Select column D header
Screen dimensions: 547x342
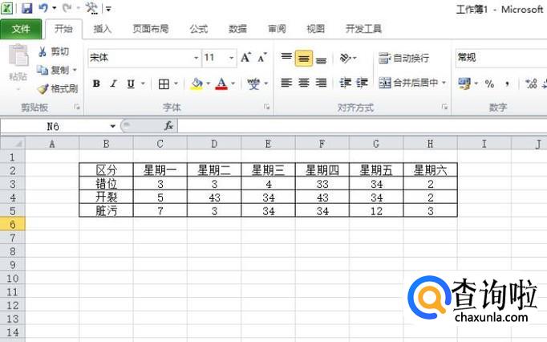(x=214, y=144)
